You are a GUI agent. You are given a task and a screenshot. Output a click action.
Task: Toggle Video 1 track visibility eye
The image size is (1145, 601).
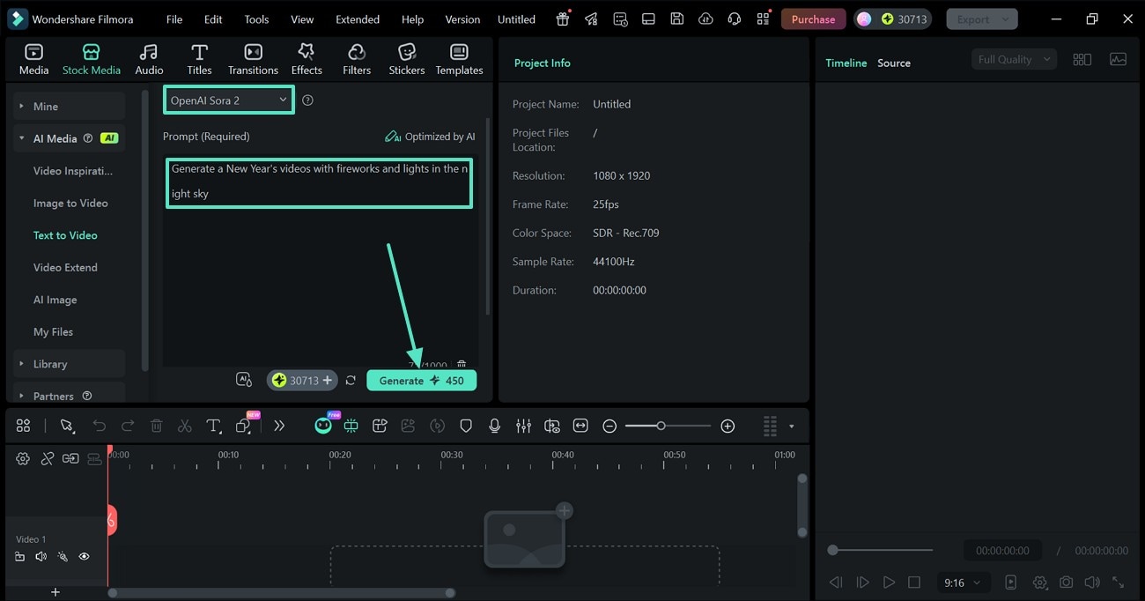click(85, 557)
